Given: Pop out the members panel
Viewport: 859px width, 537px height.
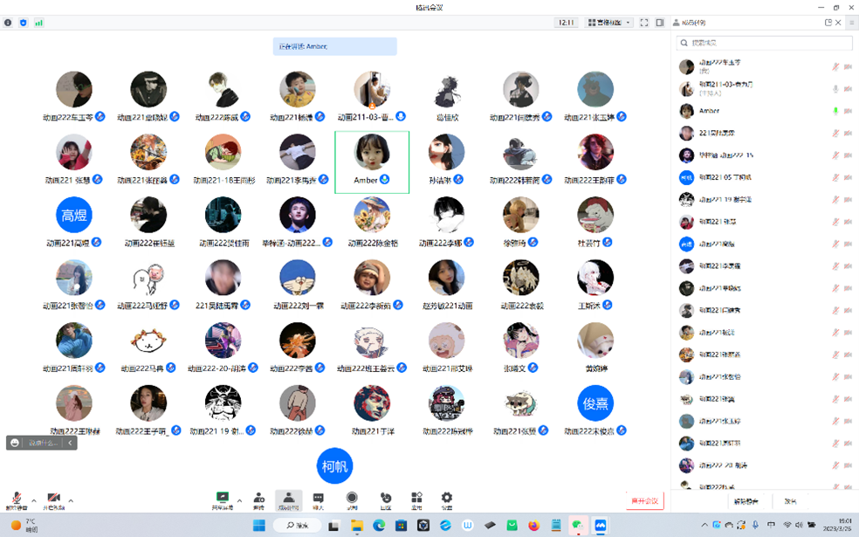Looking at the screenshot, I should point(828,23).
